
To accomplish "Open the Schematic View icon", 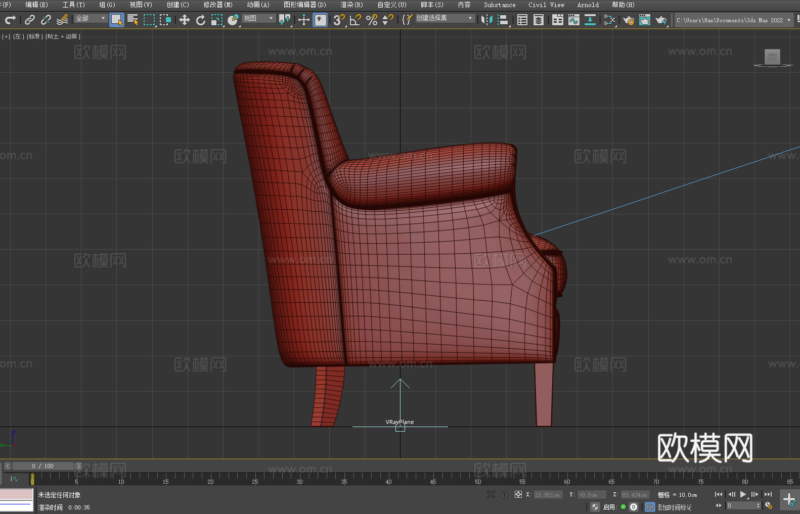I will [x=609, y=20].
